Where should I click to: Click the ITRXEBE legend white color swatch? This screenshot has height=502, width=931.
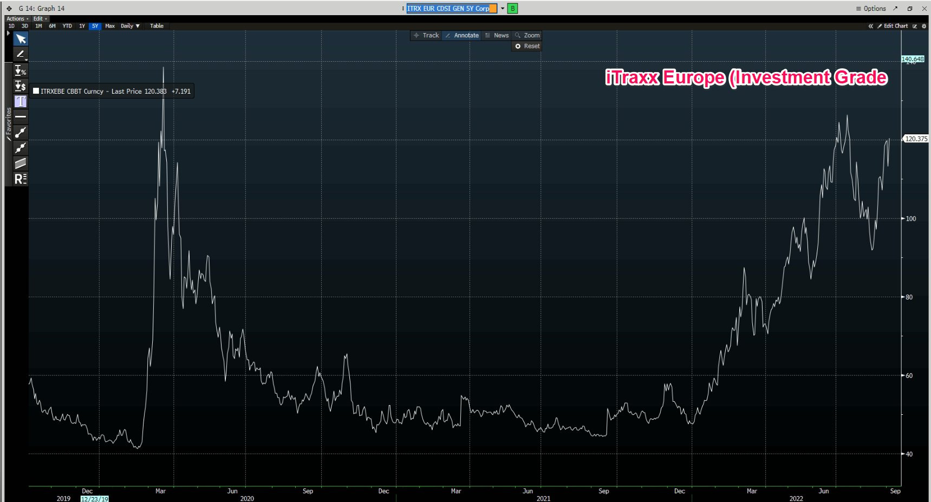coord(36,91)
